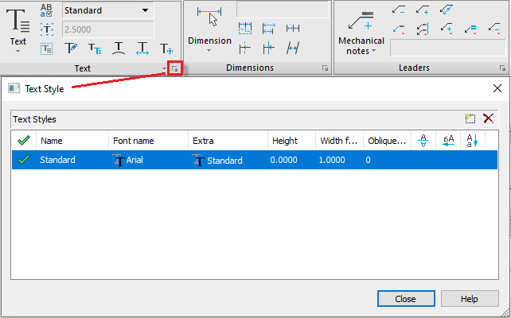Click the Text Style dialog title icon
The image size is (511, 318).
click(14, 88)
